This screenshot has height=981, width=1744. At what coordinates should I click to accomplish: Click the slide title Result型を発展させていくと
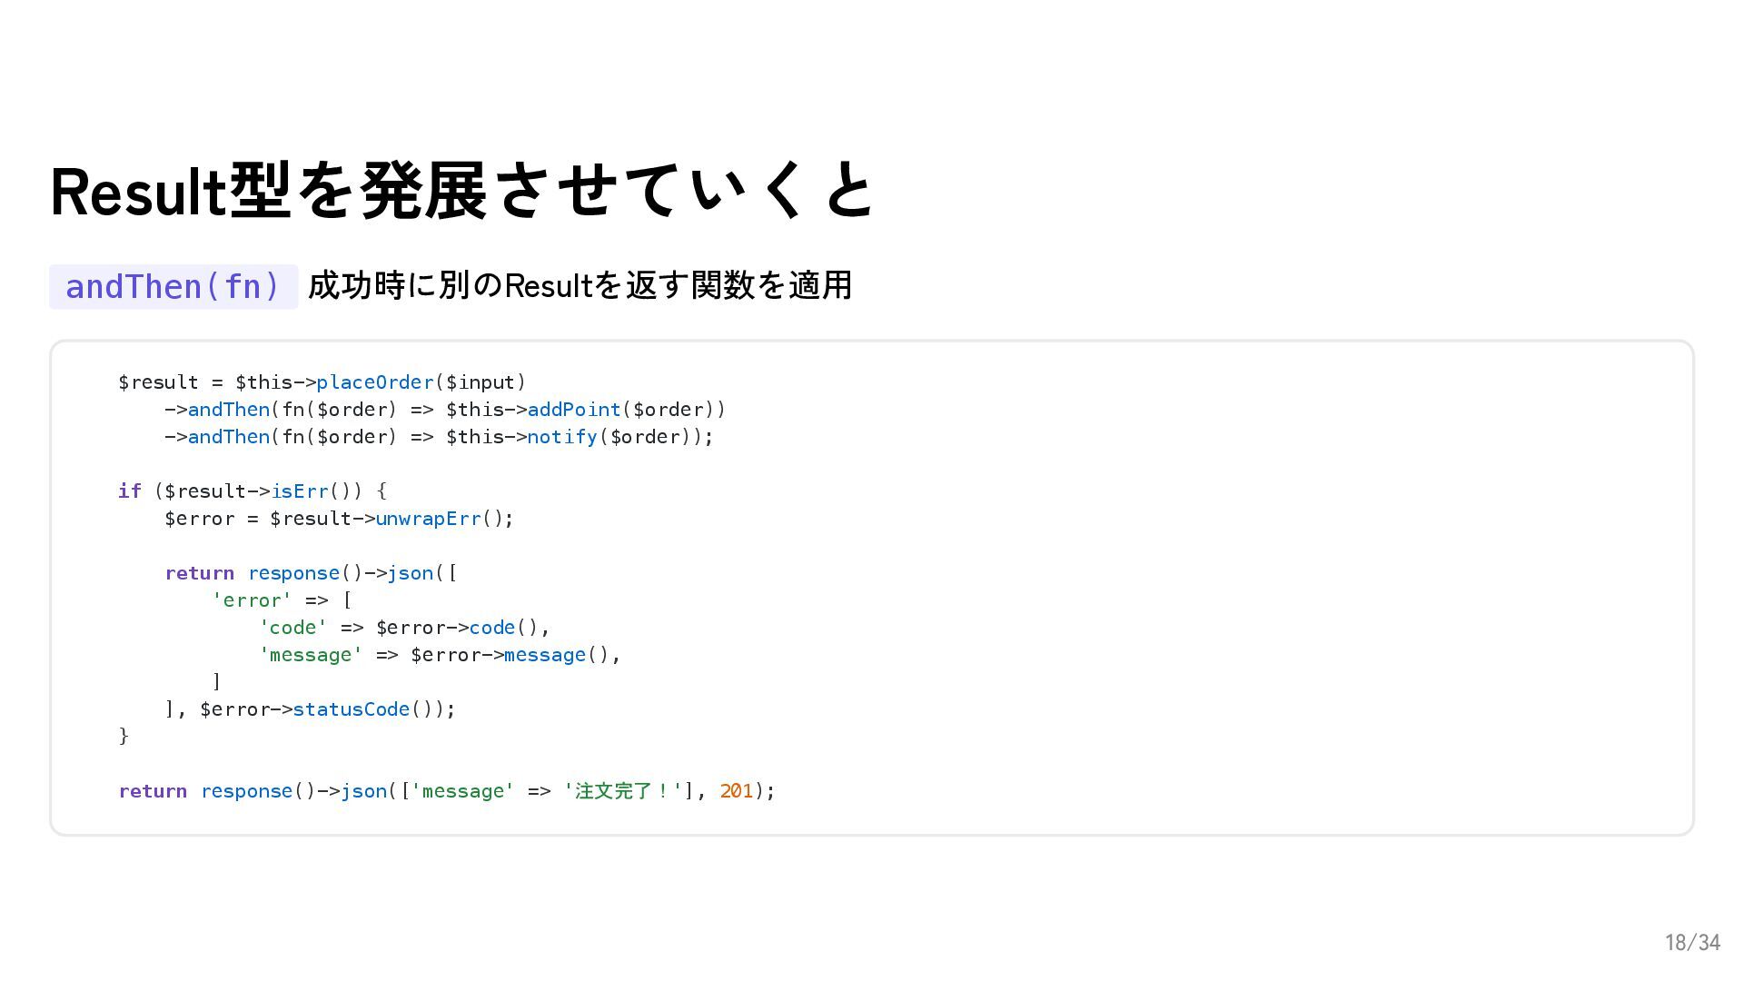pos(461,192)
